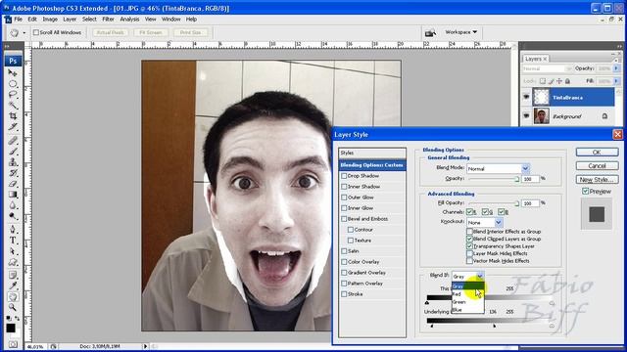Screen dimensions: 627x352
Task: Open the Layers panel blend mode dropdown
Action: click(x=547, y=68)
